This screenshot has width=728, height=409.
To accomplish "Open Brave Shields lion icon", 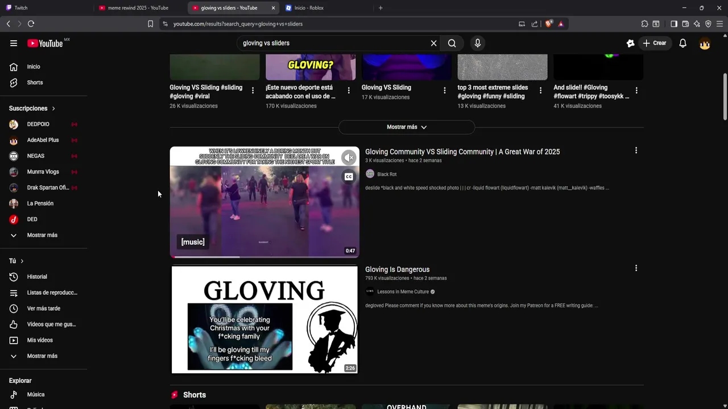I will point(548,24).
